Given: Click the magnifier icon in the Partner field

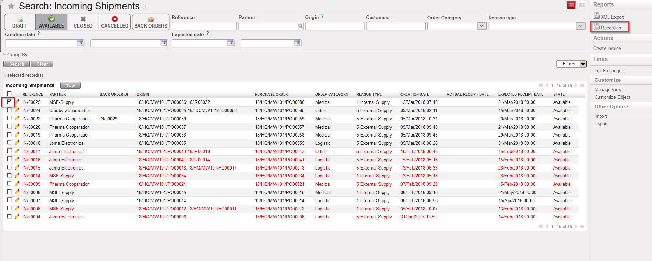Looking at the screenshot, I should pyautogui.click(x=300, y=26).
